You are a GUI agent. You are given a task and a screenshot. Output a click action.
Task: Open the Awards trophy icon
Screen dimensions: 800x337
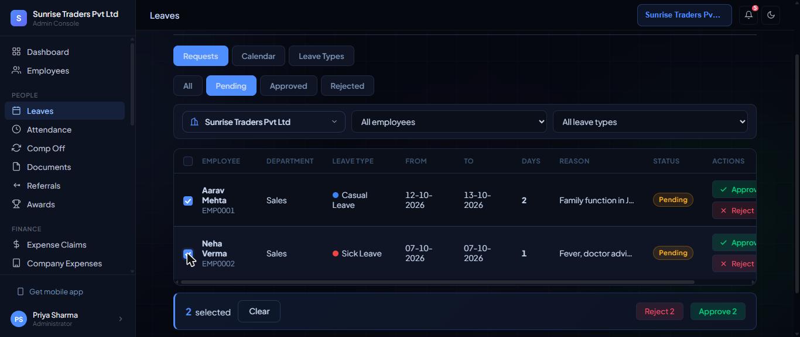[16, 204]
